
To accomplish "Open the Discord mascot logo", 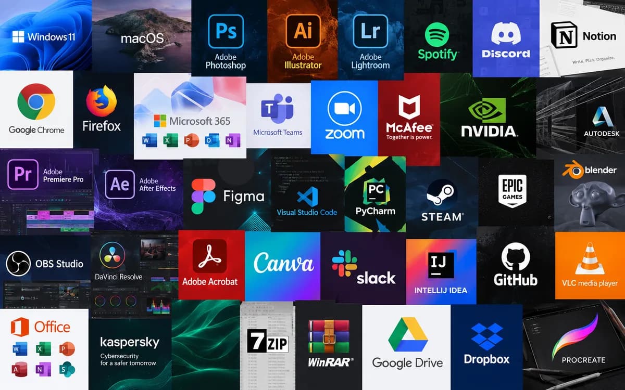I will coord(506,33).
